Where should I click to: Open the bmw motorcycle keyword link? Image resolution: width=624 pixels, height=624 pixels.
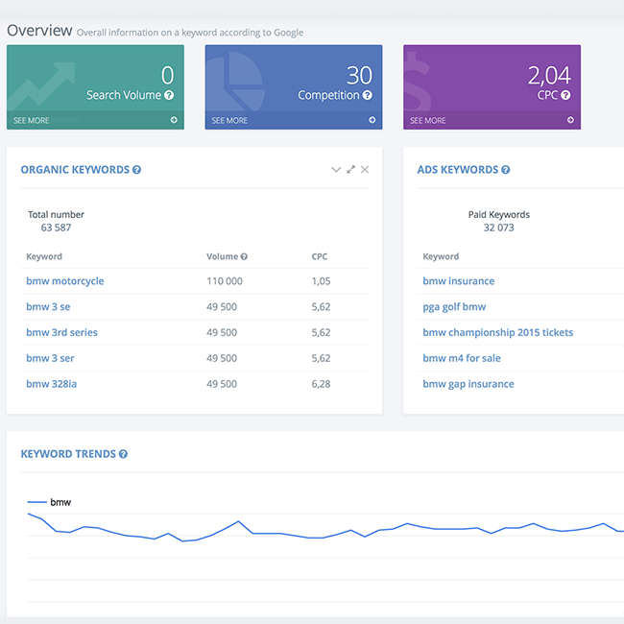[x=64, y=281]
